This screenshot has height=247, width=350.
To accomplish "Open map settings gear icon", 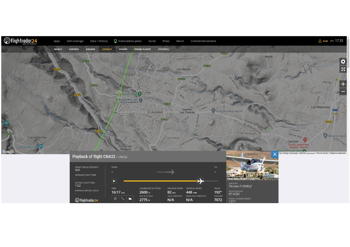I will [x=343, y=62].
